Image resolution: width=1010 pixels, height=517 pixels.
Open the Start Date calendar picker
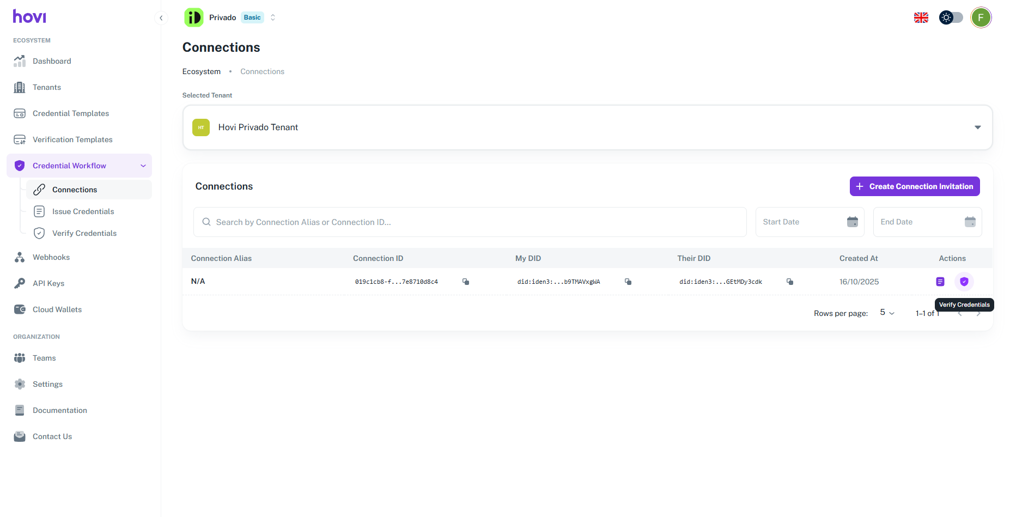click(x=853, y=222)
